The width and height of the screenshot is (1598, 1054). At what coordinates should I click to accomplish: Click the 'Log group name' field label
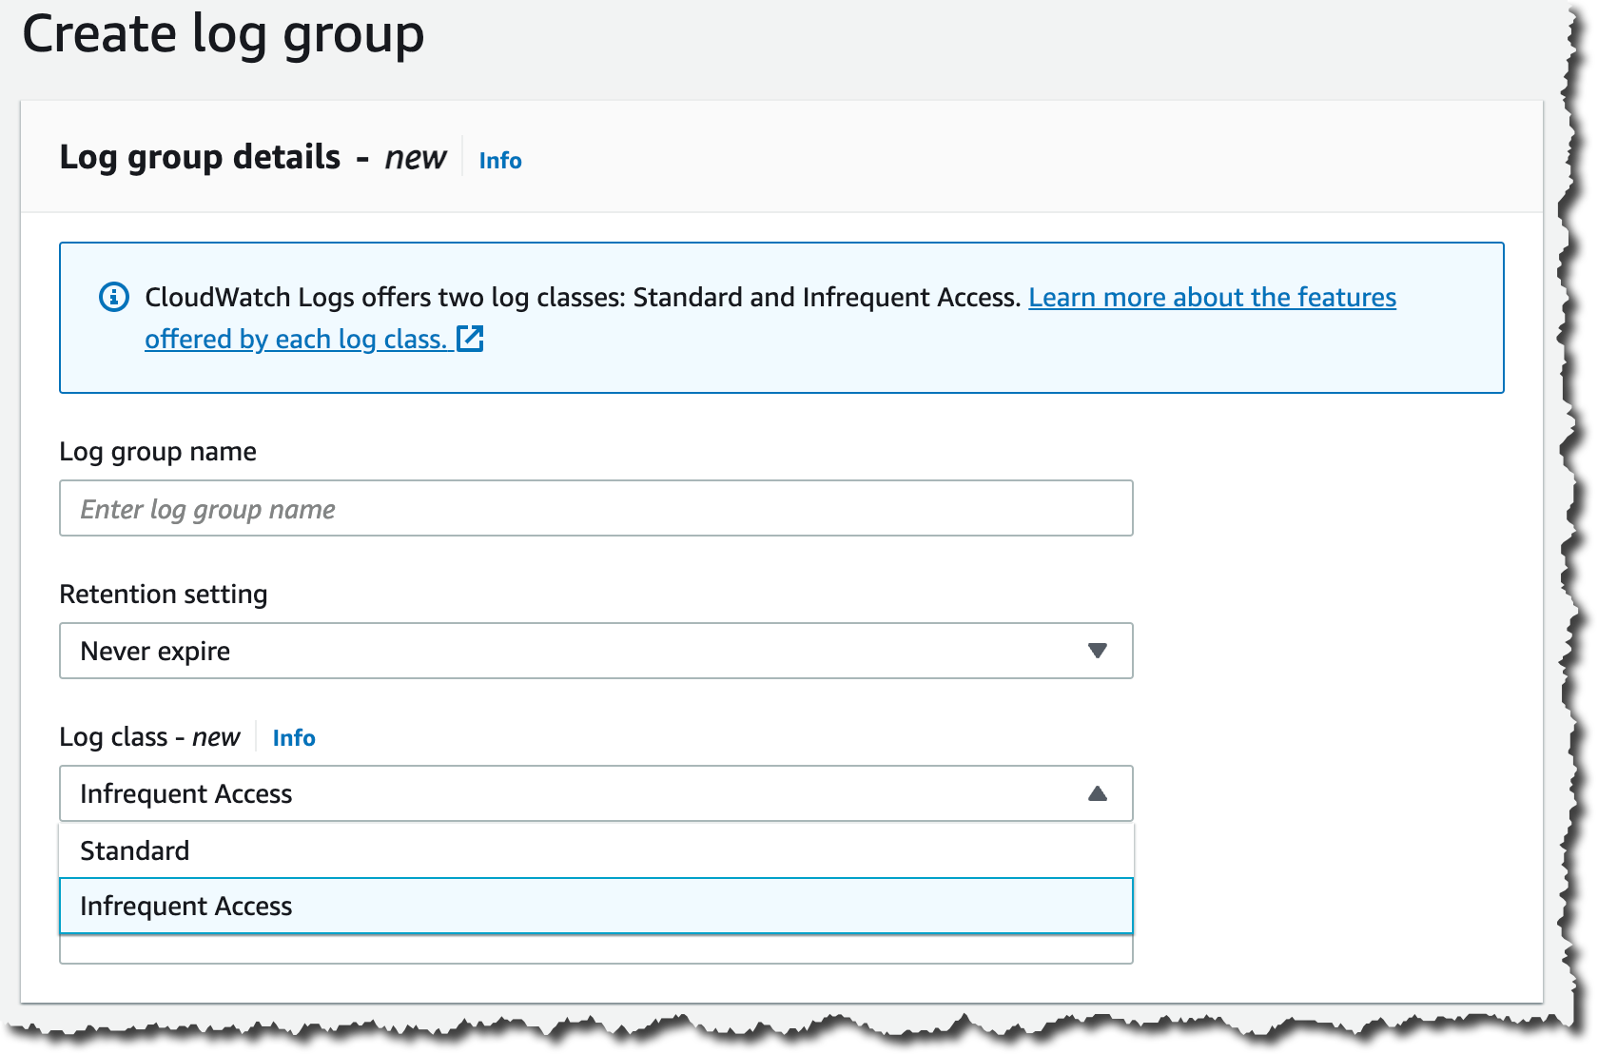click(158, 452)
